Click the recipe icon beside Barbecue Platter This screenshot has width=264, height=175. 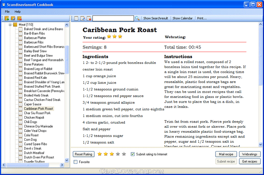click(20, 38)
